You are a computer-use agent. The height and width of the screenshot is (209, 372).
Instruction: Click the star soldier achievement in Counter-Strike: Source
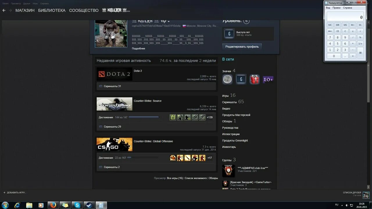pyautogui.click(x=180, y=117)
